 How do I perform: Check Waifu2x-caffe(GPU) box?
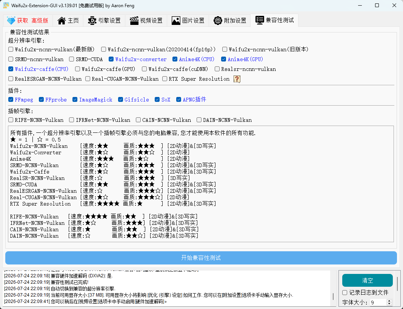77,69
